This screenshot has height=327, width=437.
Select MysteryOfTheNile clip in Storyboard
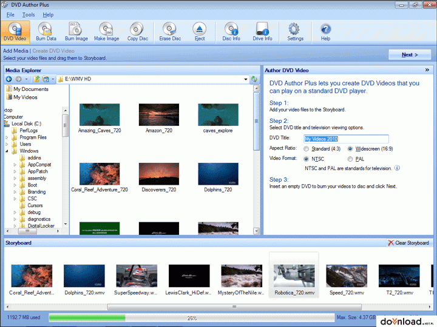(x=242, y=279)
